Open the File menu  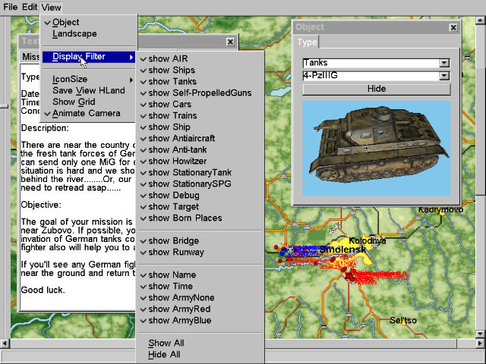(x=10, y=7)
